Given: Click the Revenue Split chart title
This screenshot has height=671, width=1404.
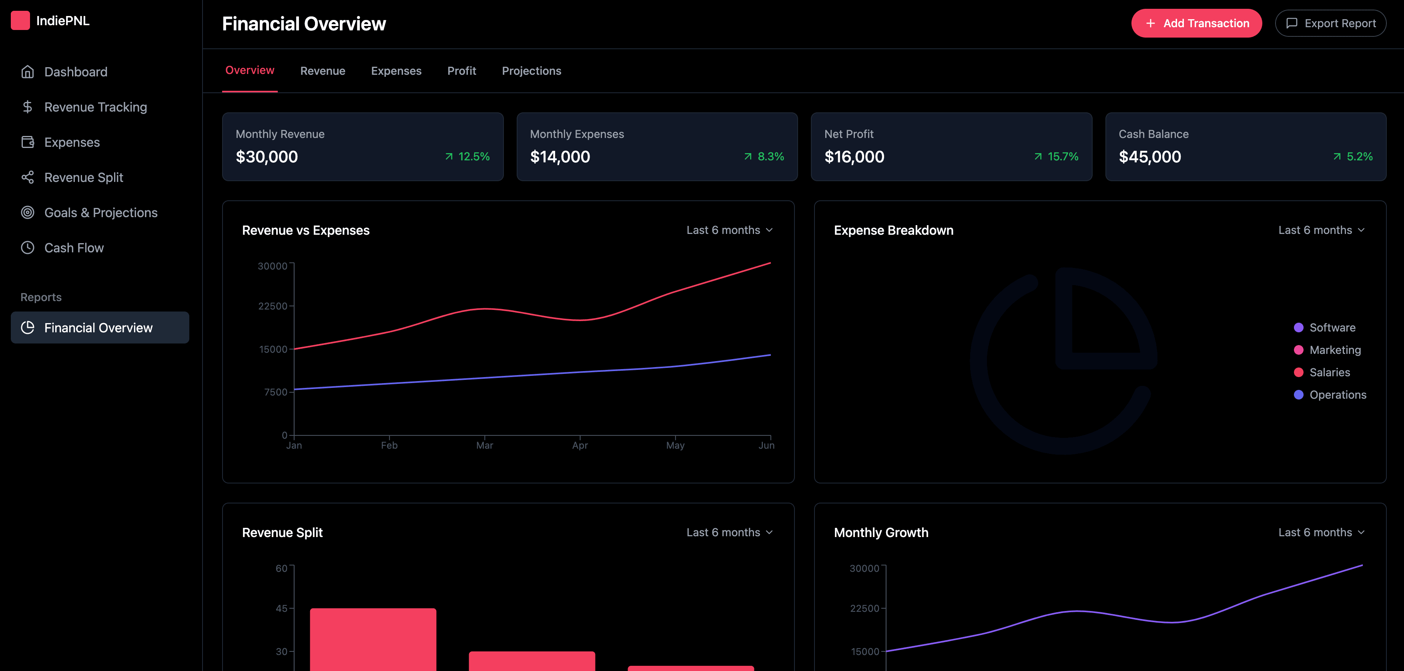Looking at the screenshot, I should point(282,533).
